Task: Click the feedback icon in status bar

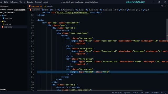Action: pos(161,93)
